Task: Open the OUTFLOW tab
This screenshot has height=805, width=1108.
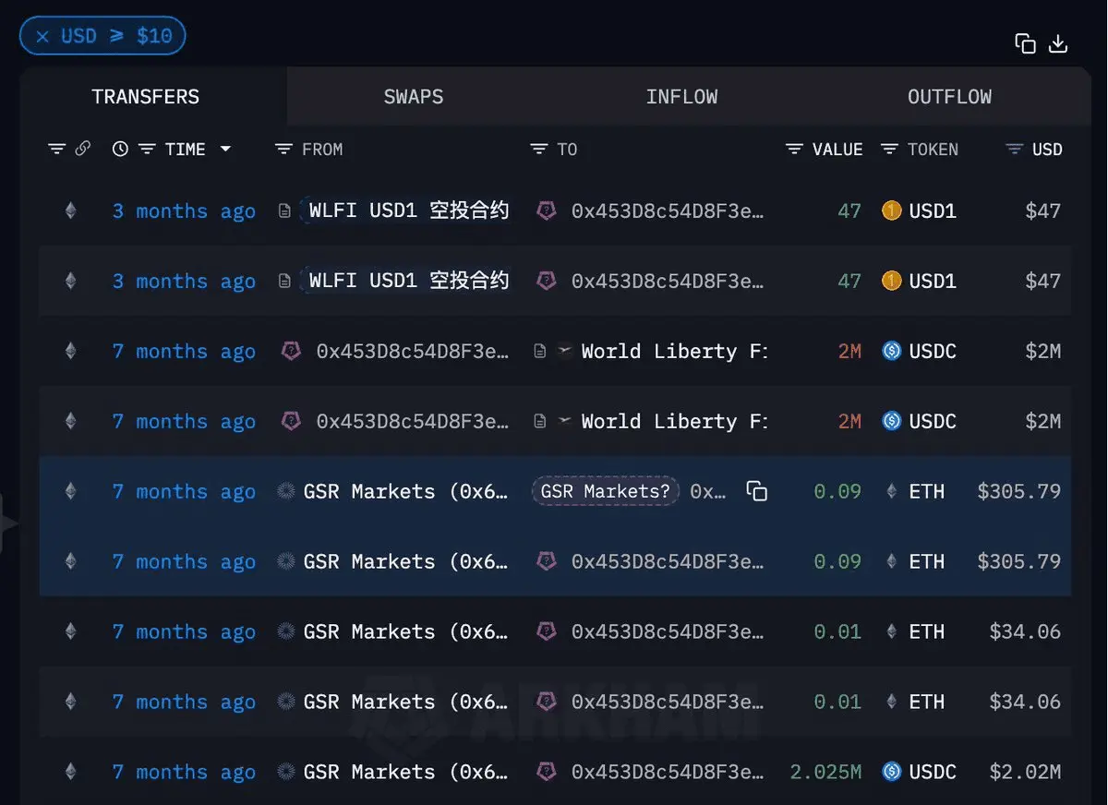Action: click(x=949, y=97)
